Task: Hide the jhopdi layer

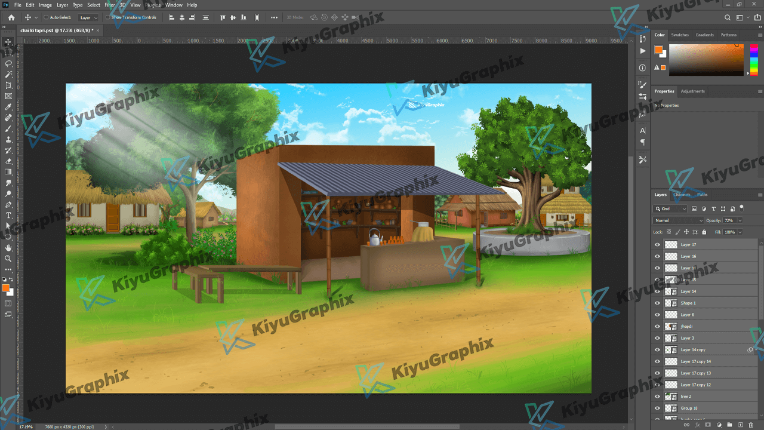Action: point(657,327)
